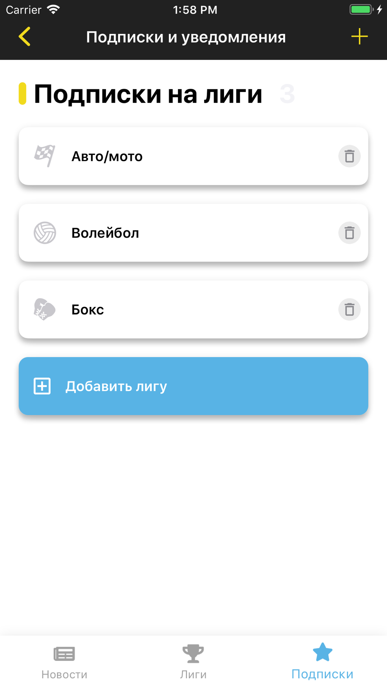
Task: Tap the checkered flag icon
Action: pyautogui.click(x=45, y=156)
